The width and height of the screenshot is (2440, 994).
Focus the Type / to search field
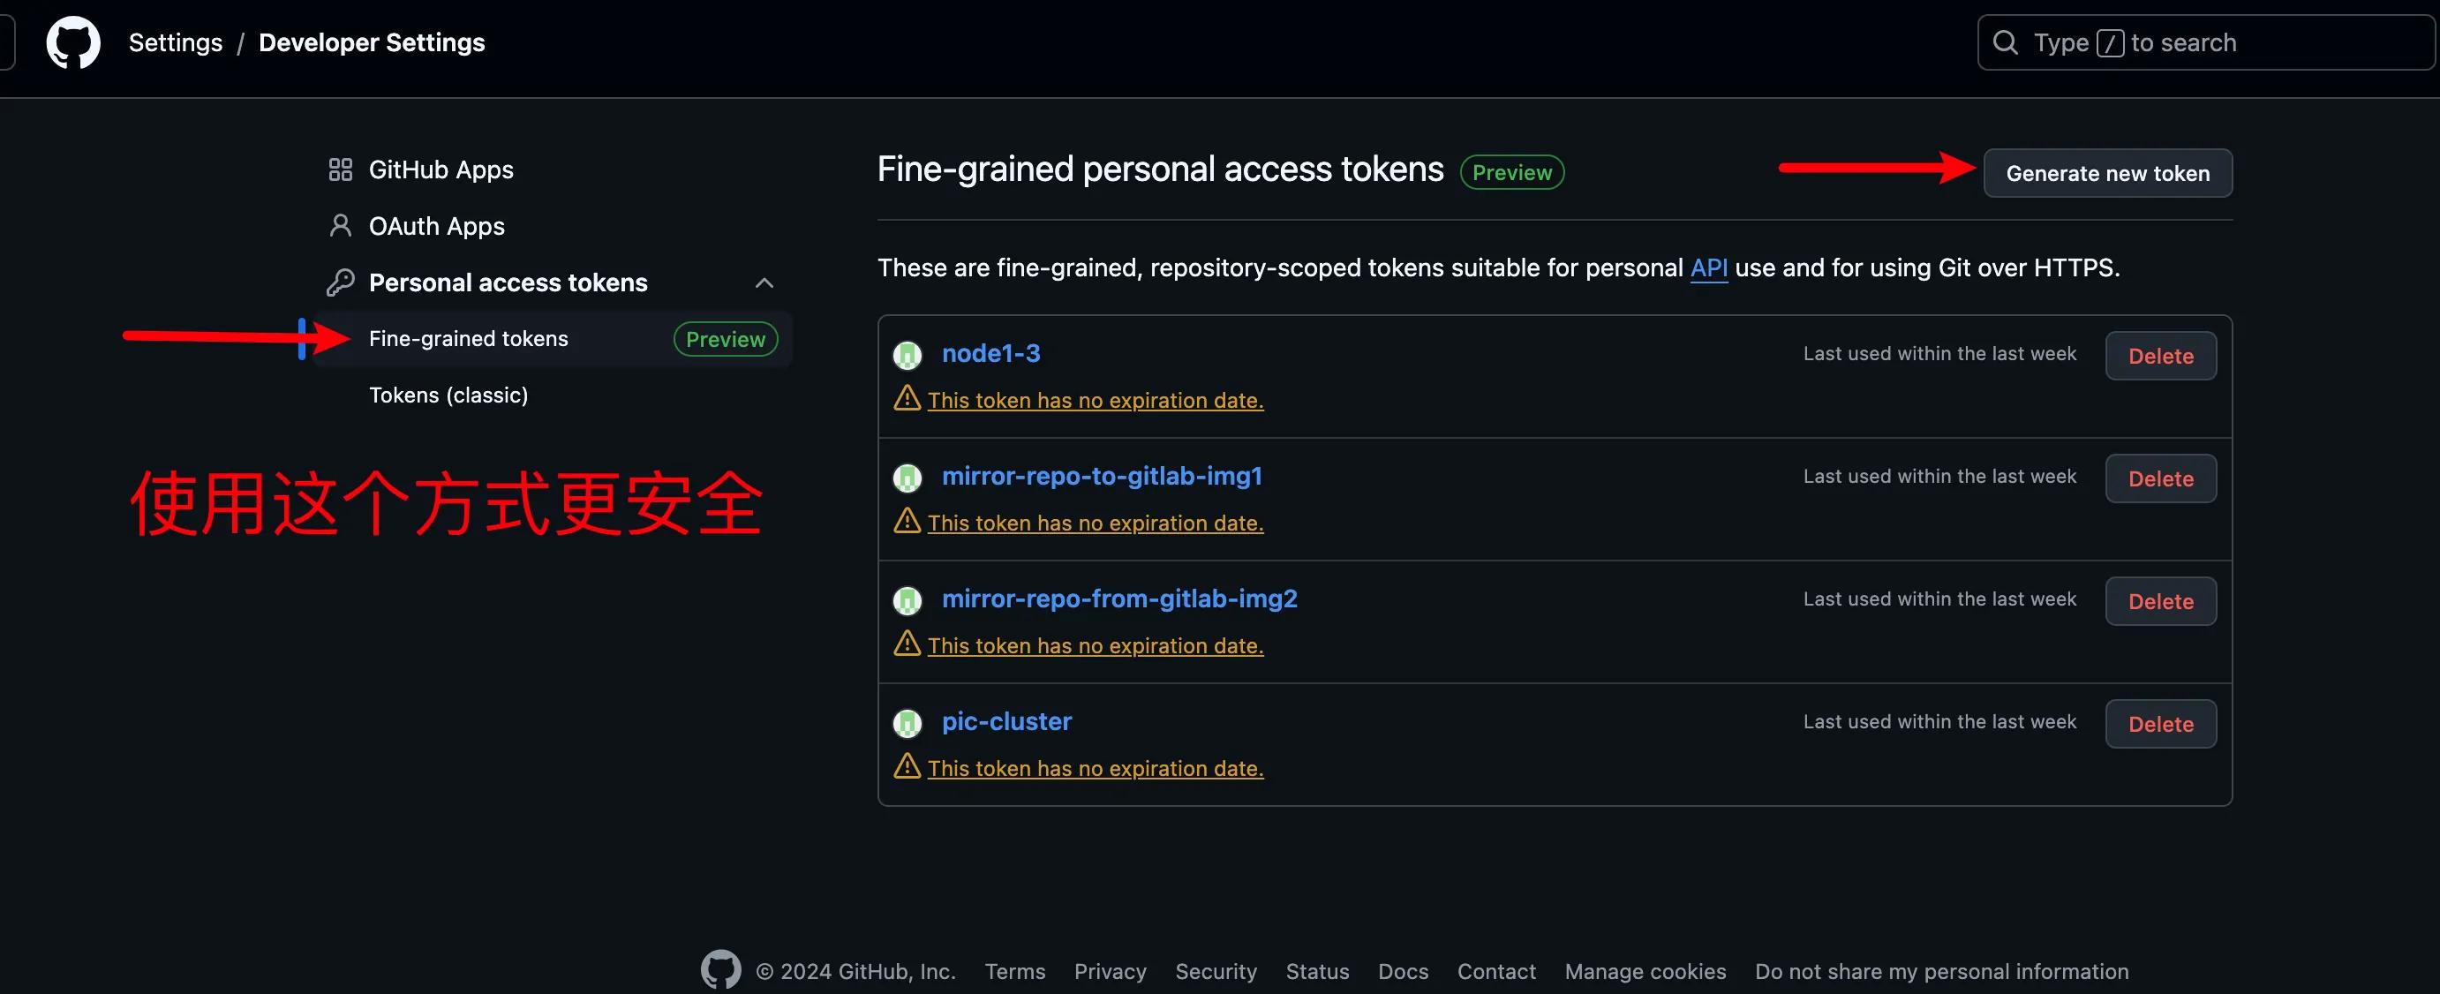coord(2205,42)
